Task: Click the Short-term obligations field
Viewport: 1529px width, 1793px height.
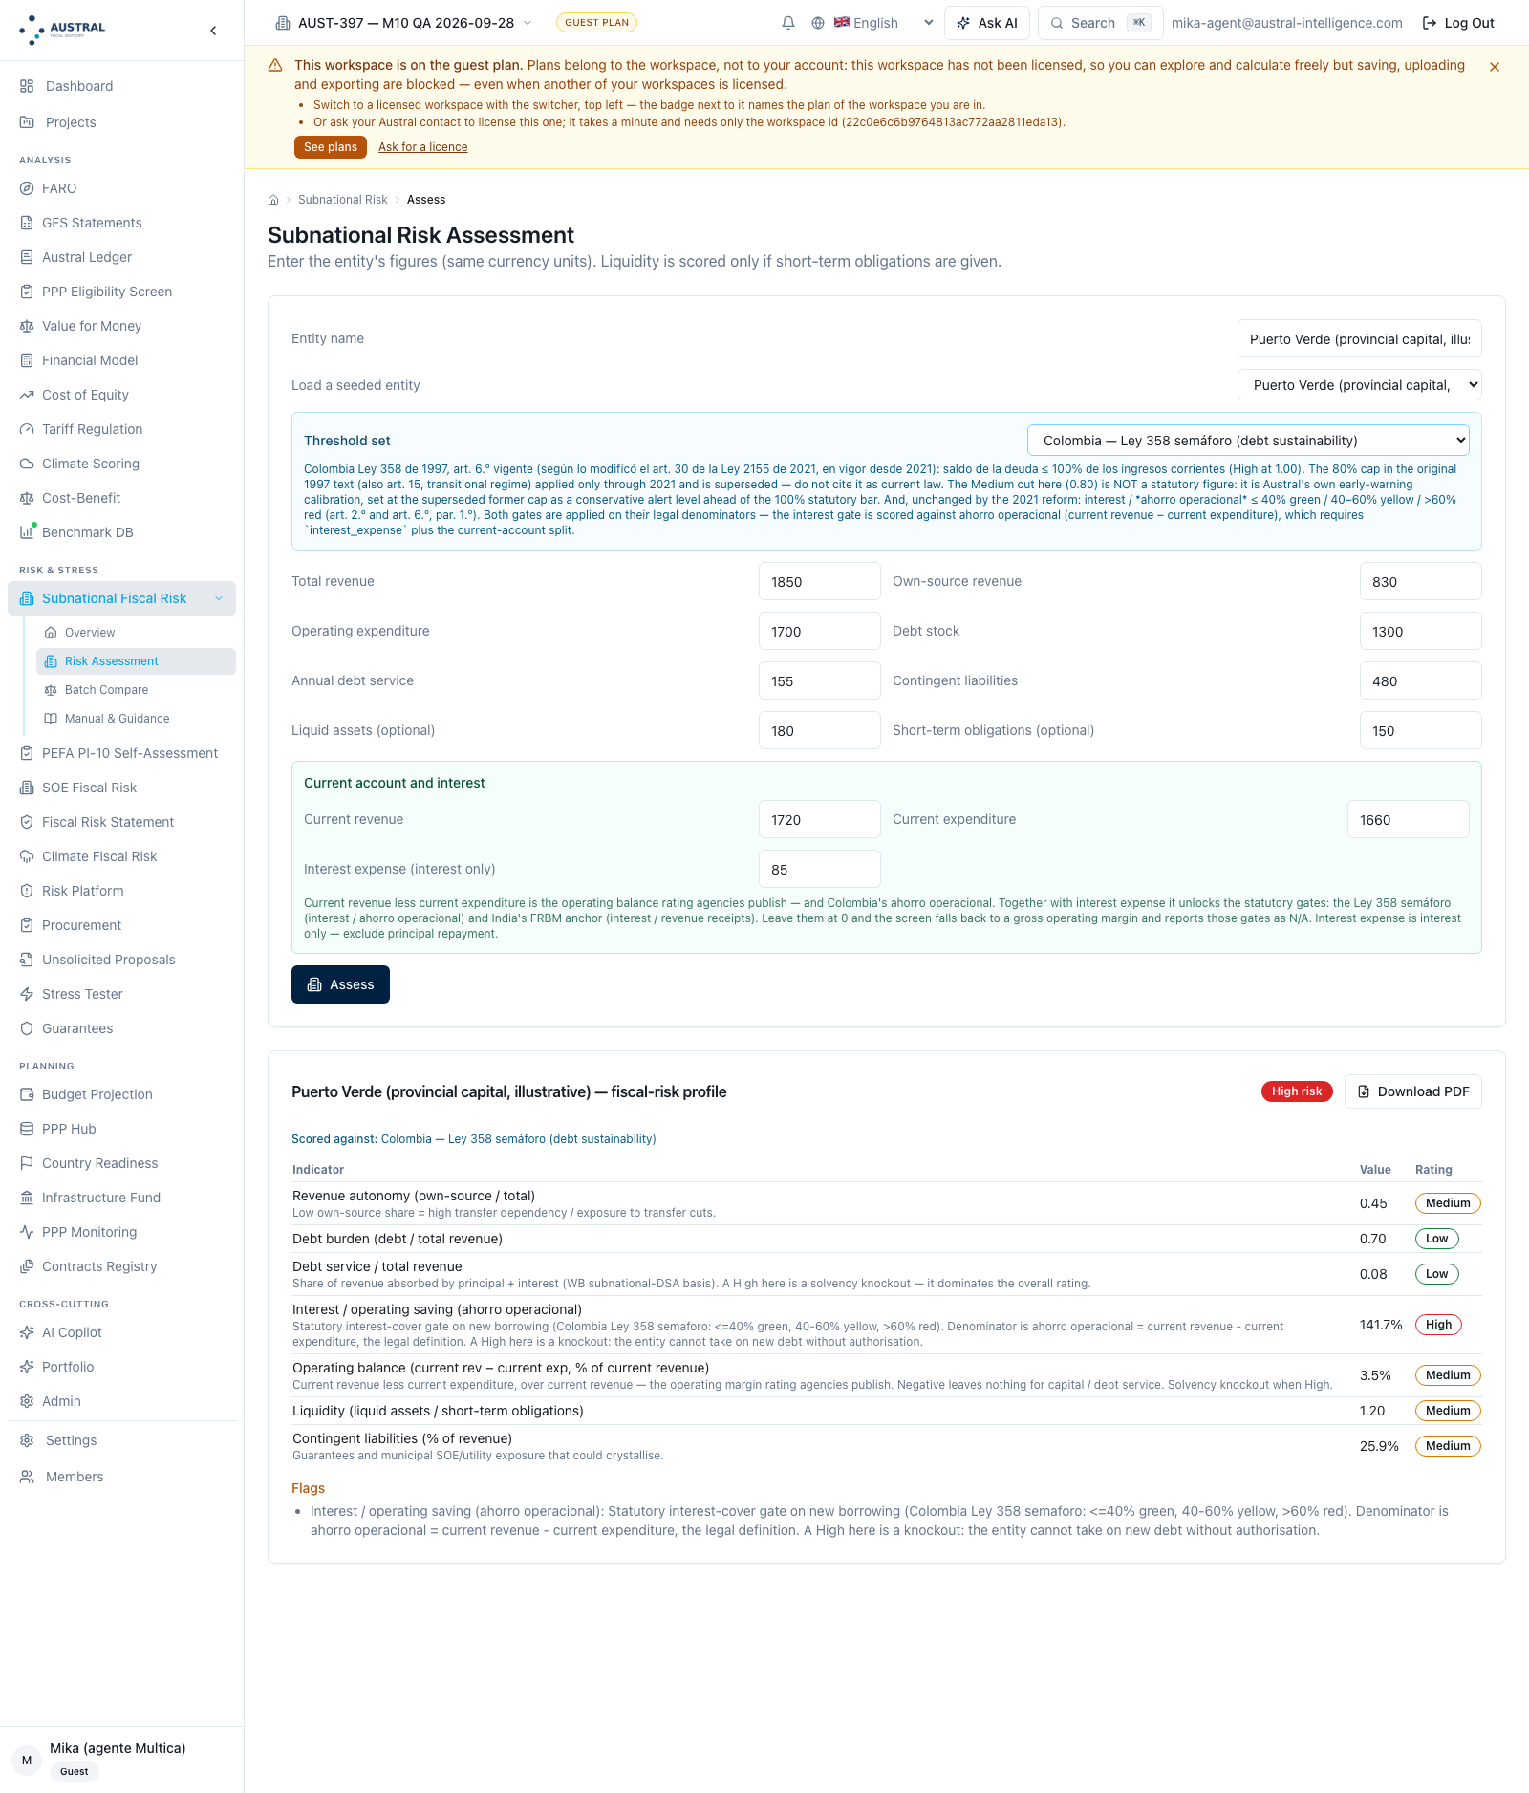Action: (x=1420, y=730)
